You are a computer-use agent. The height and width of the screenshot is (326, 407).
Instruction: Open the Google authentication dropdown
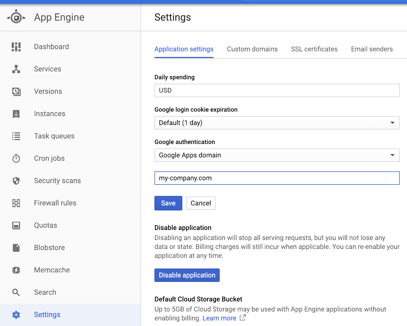tap(277, 155)
